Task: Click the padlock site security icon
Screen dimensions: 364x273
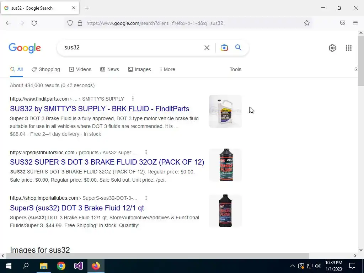Action: coord(80,23)
